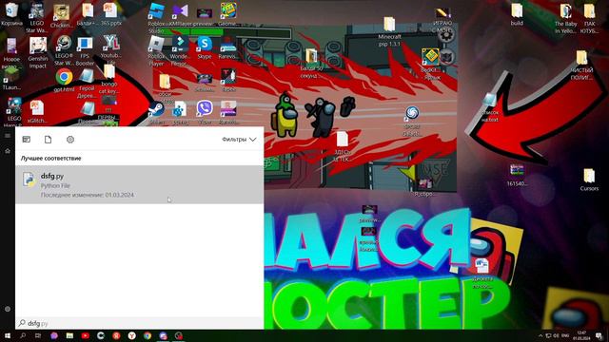This screenshot has width=609, height=342.
Task: Select the xGlitch presentation file icon
Action: tap(37, 112)
